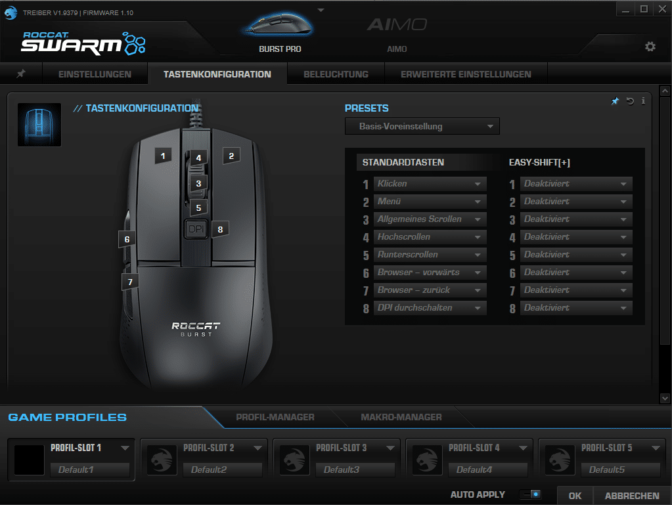
Task: Click the blue mouse thumbnail icon
Action: pos(39,124)
